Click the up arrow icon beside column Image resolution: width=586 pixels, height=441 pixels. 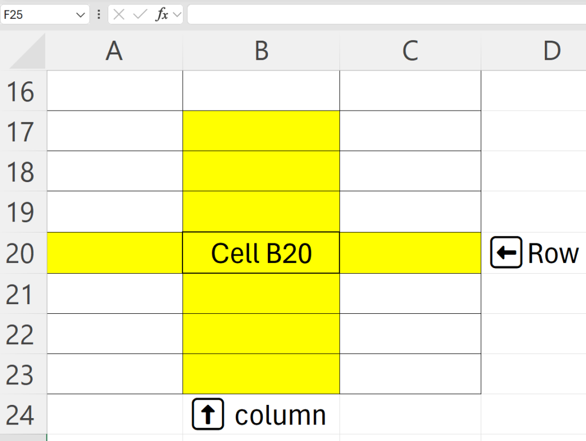click(208, 414)
